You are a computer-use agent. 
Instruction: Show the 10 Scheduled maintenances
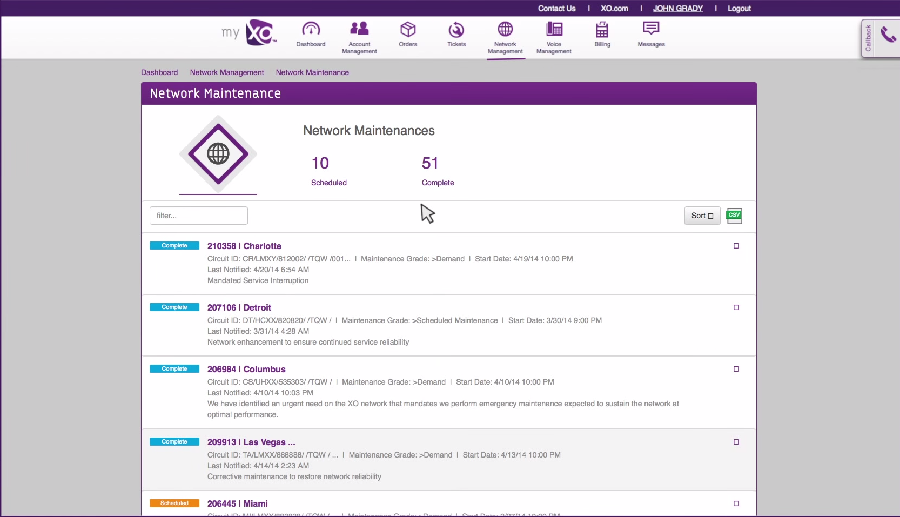click(x=328, y=171)
